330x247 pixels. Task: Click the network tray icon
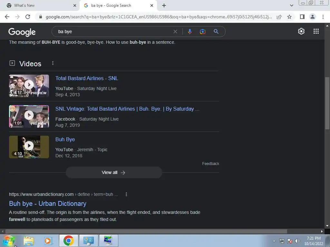pos(282,241)
